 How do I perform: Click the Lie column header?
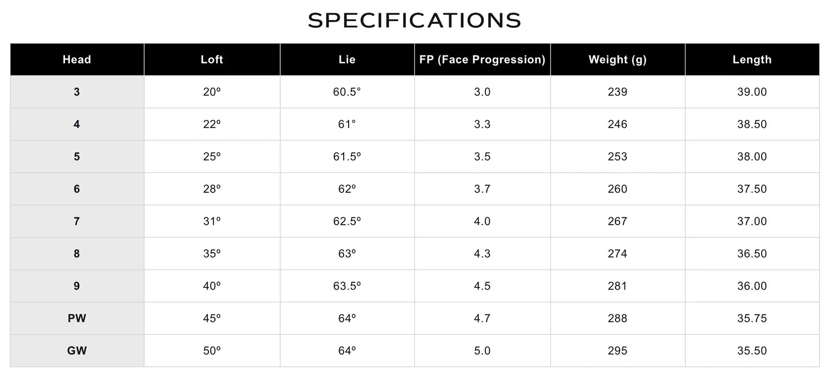click(347, 59)
